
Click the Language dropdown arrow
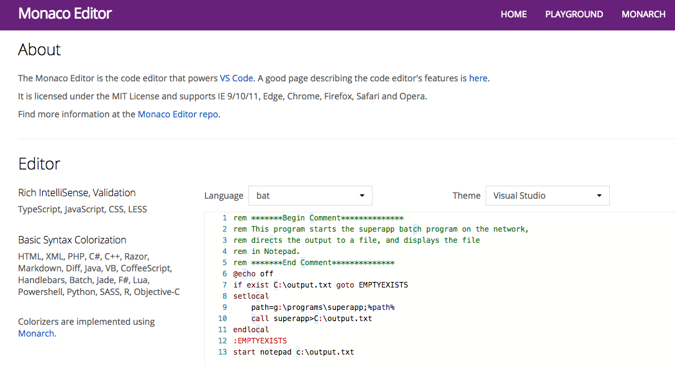362,196
